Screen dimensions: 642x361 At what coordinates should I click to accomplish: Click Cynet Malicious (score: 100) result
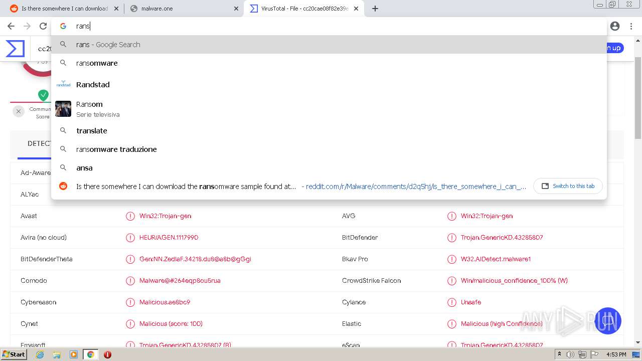click(171, 324)
